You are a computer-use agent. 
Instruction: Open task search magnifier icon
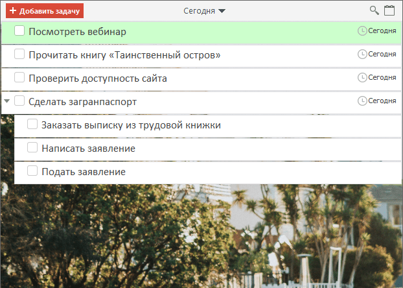[374, 10]
